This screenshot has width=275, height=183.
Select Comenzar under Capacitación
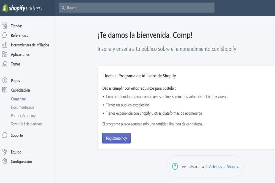(x=18, y=99)
